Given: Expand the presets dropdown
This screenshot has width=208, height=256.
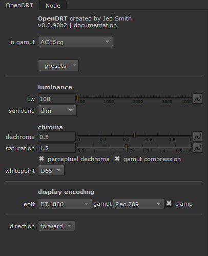Looking at the screenshot, I should [58, 66].
